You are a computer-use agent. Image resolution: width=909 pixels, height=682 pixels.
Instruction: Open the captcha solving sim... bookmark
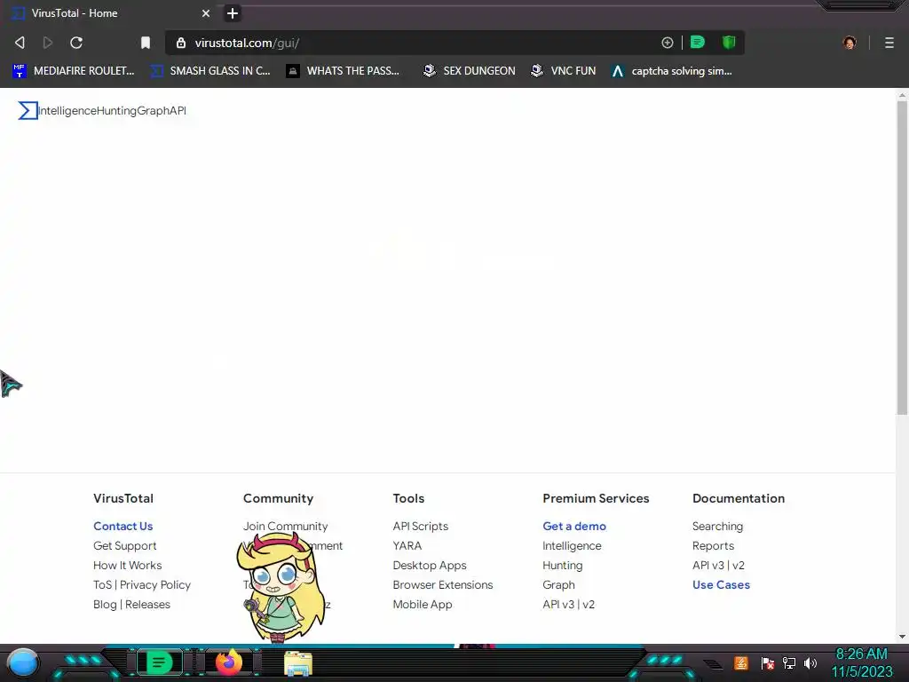(672, 71)
